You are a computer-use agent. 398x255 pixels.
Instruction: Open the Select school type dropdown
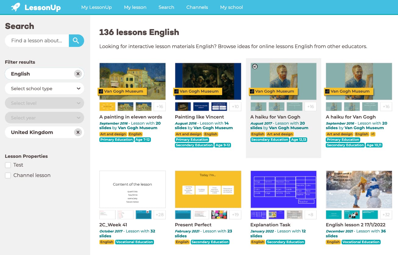[44, 88]
